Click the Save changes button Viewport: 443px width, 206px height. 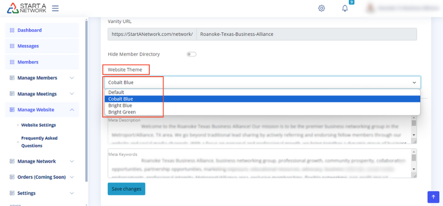(126, 189)
